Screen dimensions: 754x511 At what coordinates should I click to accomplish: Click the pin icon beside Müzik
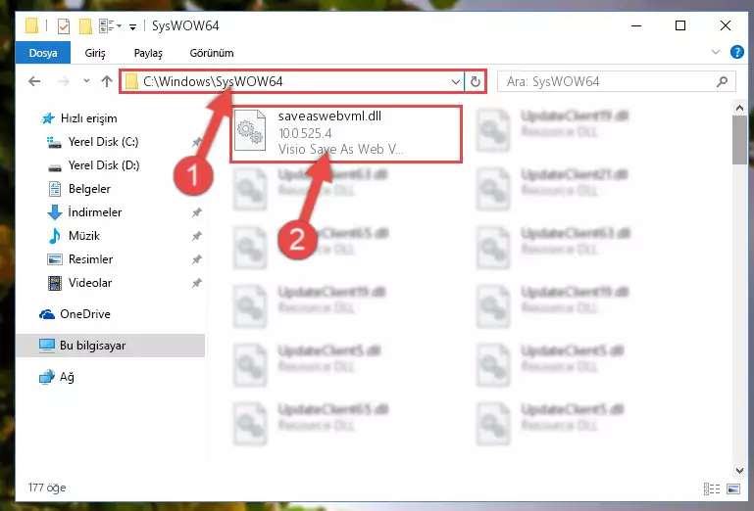pos(197,236)
